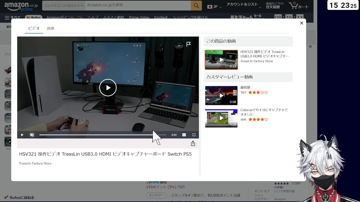The image size is (360, 202).
Task: Click the HSV321 操作ビデオ title in sidebar
Action: [265, 54]
